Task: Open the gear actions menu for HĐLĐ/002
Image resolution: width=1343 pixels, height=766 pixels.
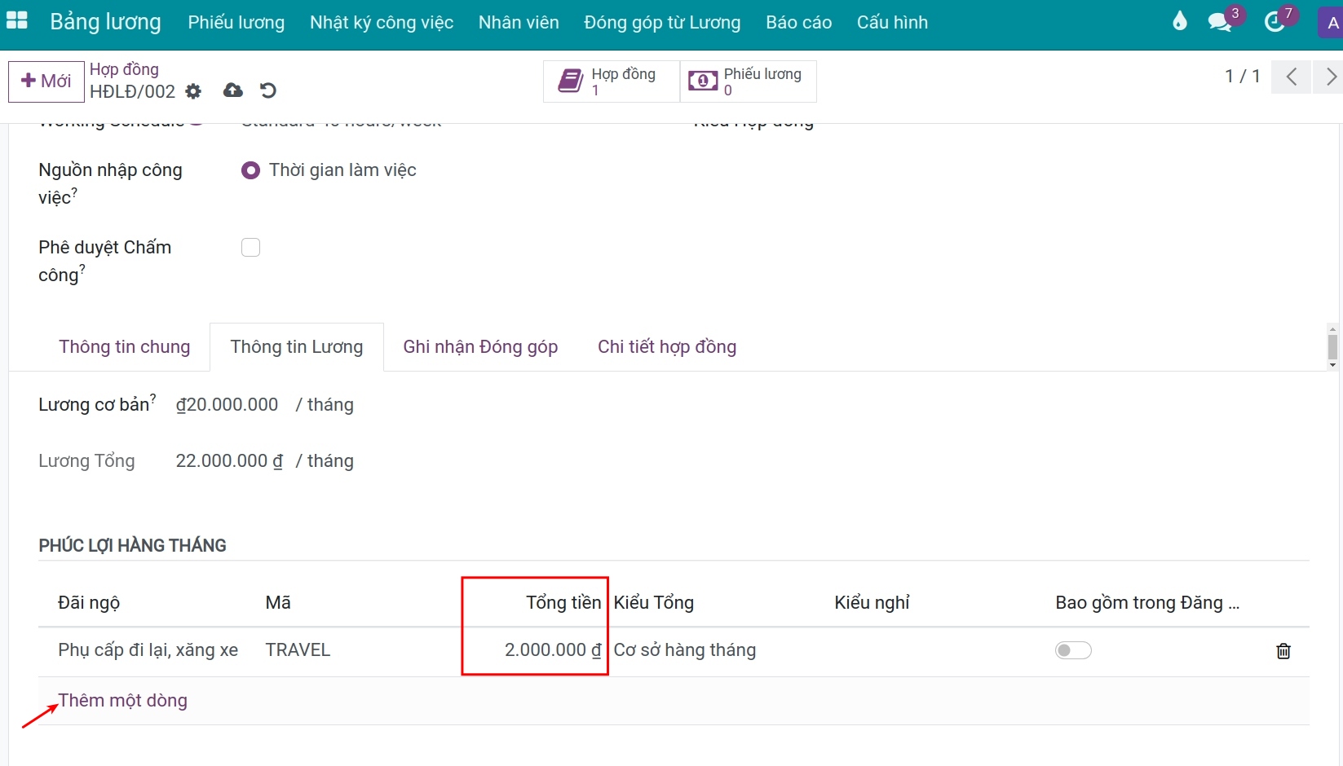Action: tap(193, 91)
